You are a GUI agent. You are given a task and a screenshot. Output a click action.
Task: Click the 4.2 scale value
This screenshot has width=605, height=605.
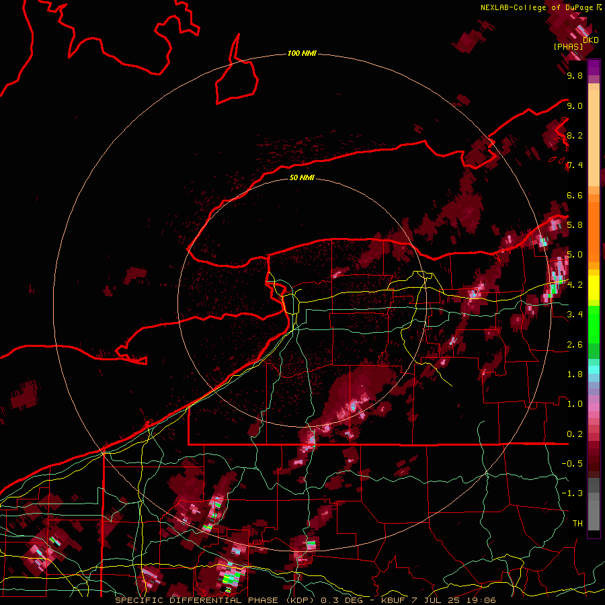click(x=575, y=285)
